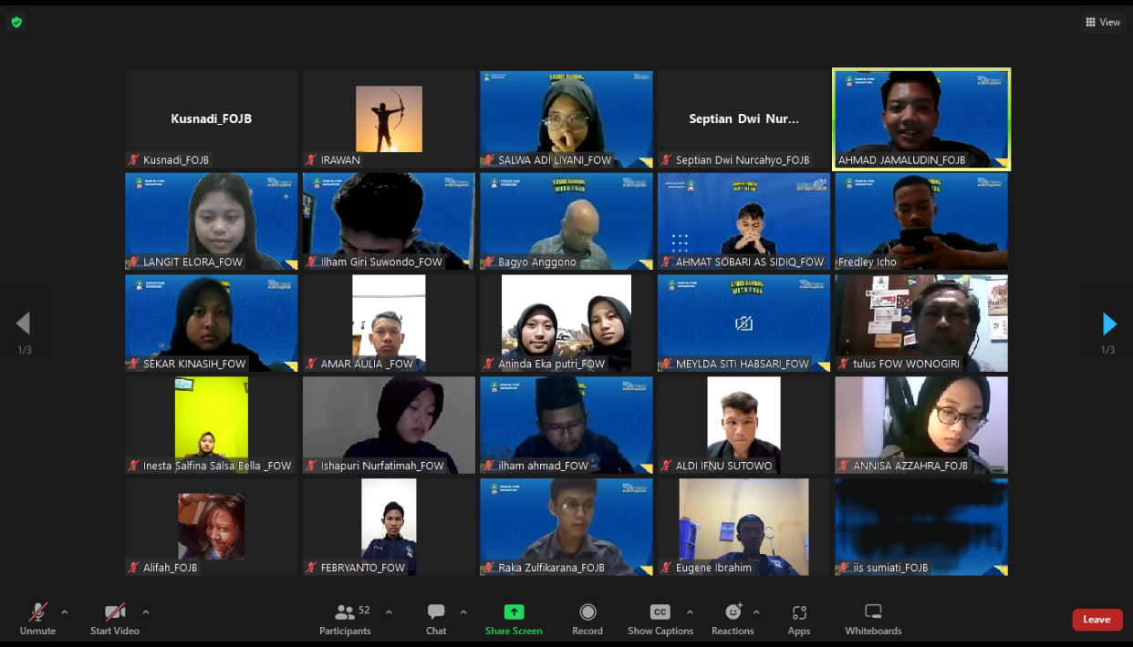Open the Reactions menu

tap(733, 619)
